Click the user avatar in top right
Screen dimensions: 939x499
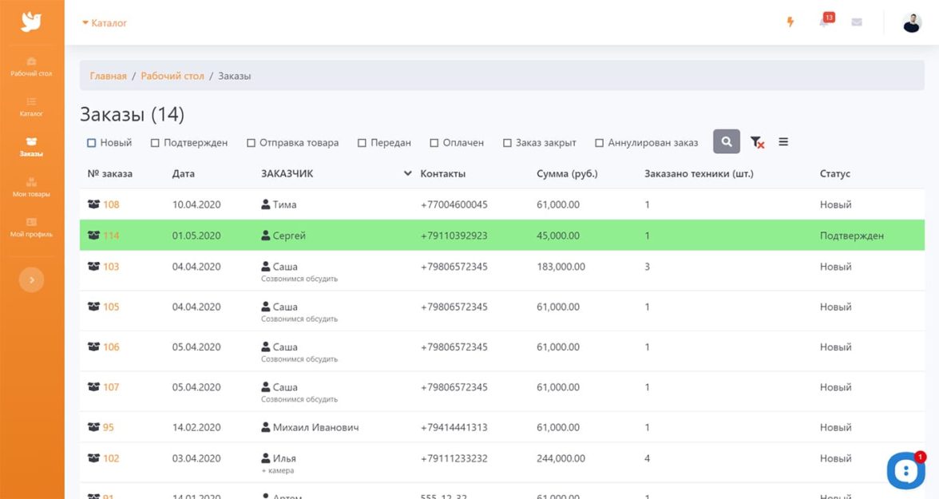click(912, 22)
